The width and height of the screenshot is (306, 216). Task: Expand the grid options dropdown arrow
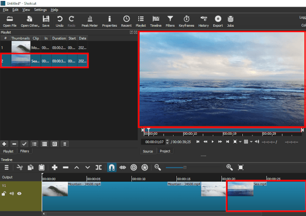click(251, 142)
